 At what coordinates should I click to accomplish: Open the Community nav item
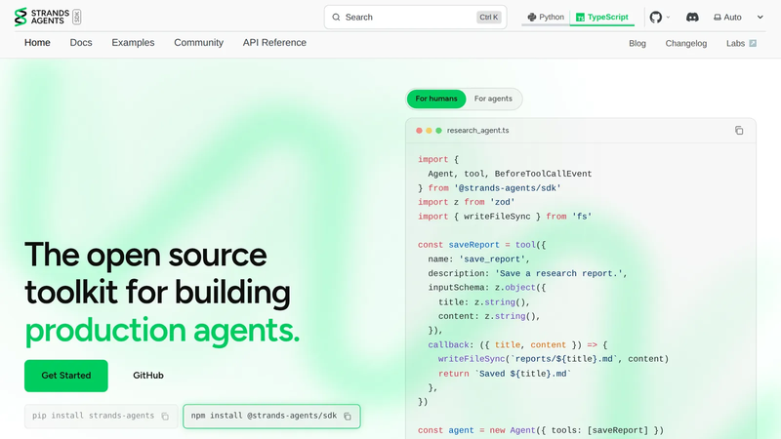[198, 43]
